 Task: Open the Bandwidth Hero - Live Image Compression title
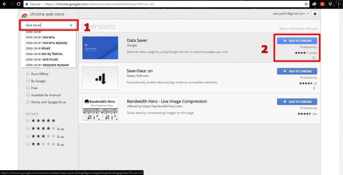click(167, 101)
